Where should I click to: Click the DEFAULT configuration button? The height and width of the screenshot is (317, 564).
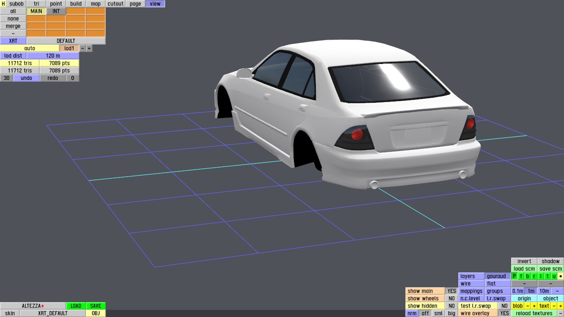coord(66,41)
